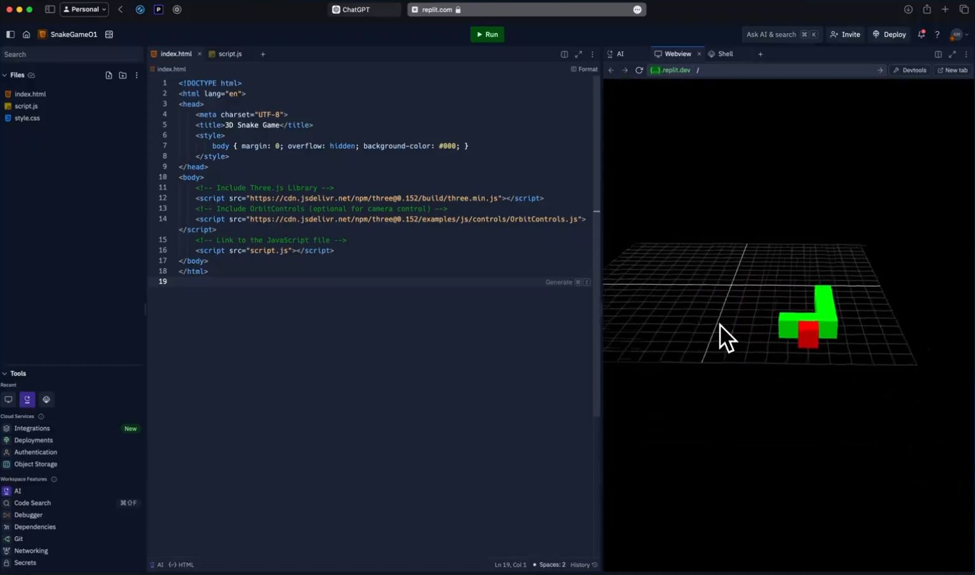This screenshot has height=575, width=975.
Task: Open Files pane three-dot menu
Action: coord(136,75)
